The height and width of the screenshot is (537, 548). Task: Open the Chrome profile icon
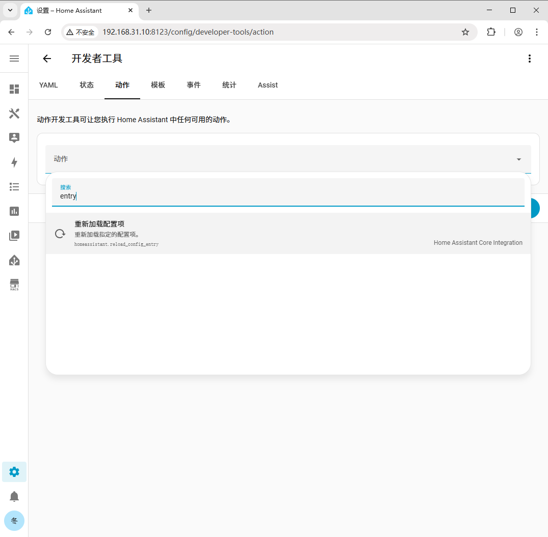[x=518, y=32]
